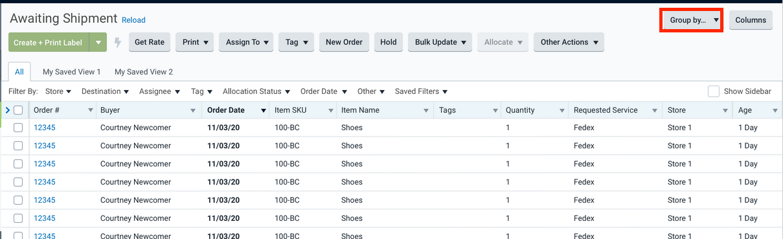This screenshot has width=783, height=239.
Task: Open Requested Service column menu arrow
Action: tap(655, 111)
